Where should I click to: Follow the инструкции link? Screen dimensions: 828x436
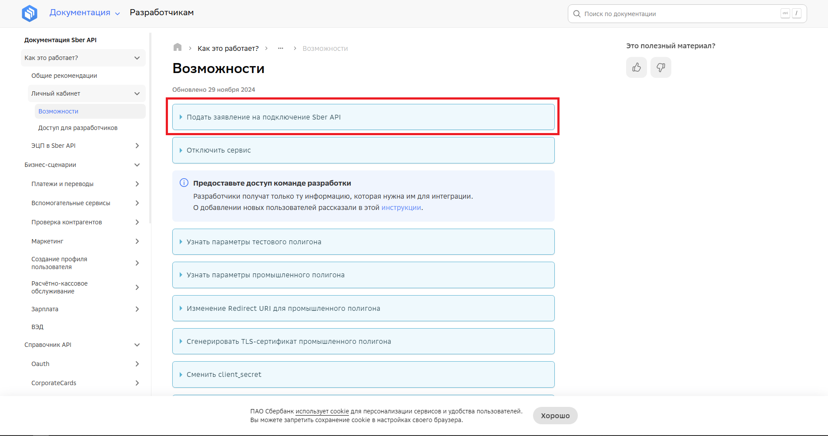click(x=401, y=208)
